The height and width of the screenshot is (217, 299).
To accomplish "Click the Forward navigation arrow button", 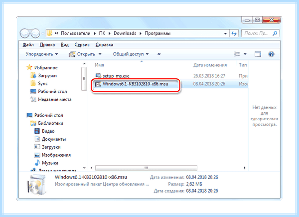I will [x=35, y=33].
